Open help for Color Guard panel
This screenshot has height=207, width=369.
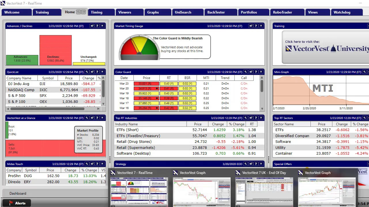tap(256, 72)
